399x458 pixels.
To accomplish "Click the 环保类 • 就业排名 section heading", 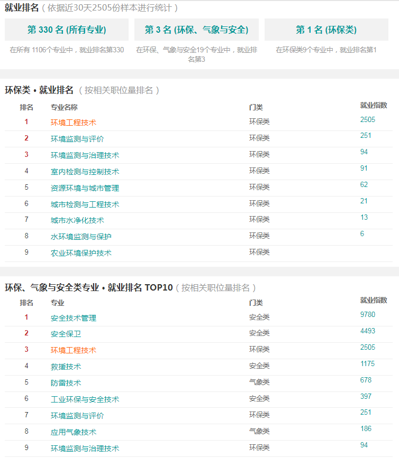I will point(39,90).
